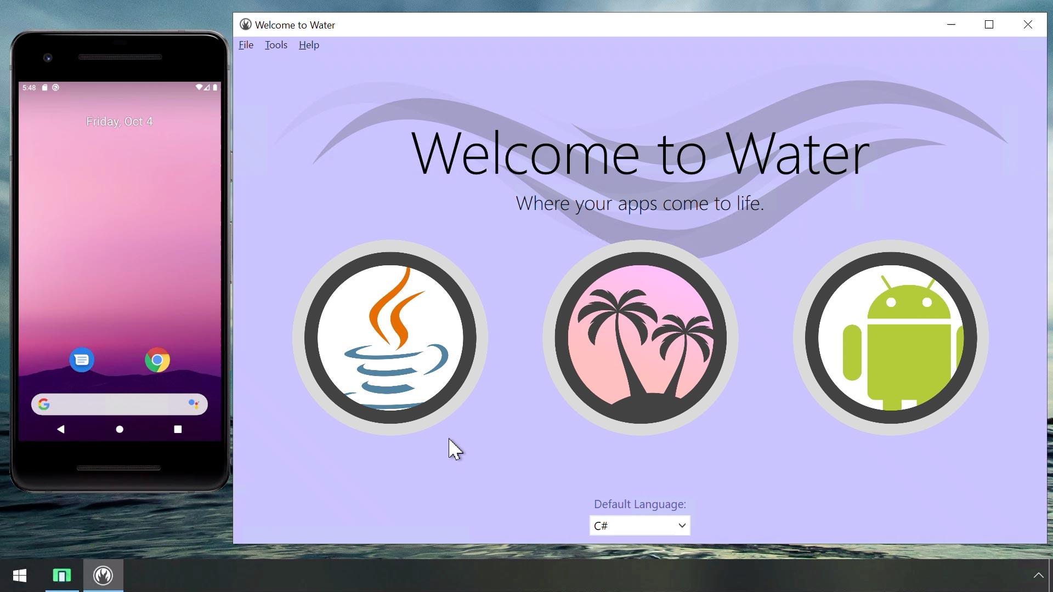Tap the 5:48 clock on phone status bar
Image resolution: width=1053 pixels, height=592 pixels.
tap(29, 88)
